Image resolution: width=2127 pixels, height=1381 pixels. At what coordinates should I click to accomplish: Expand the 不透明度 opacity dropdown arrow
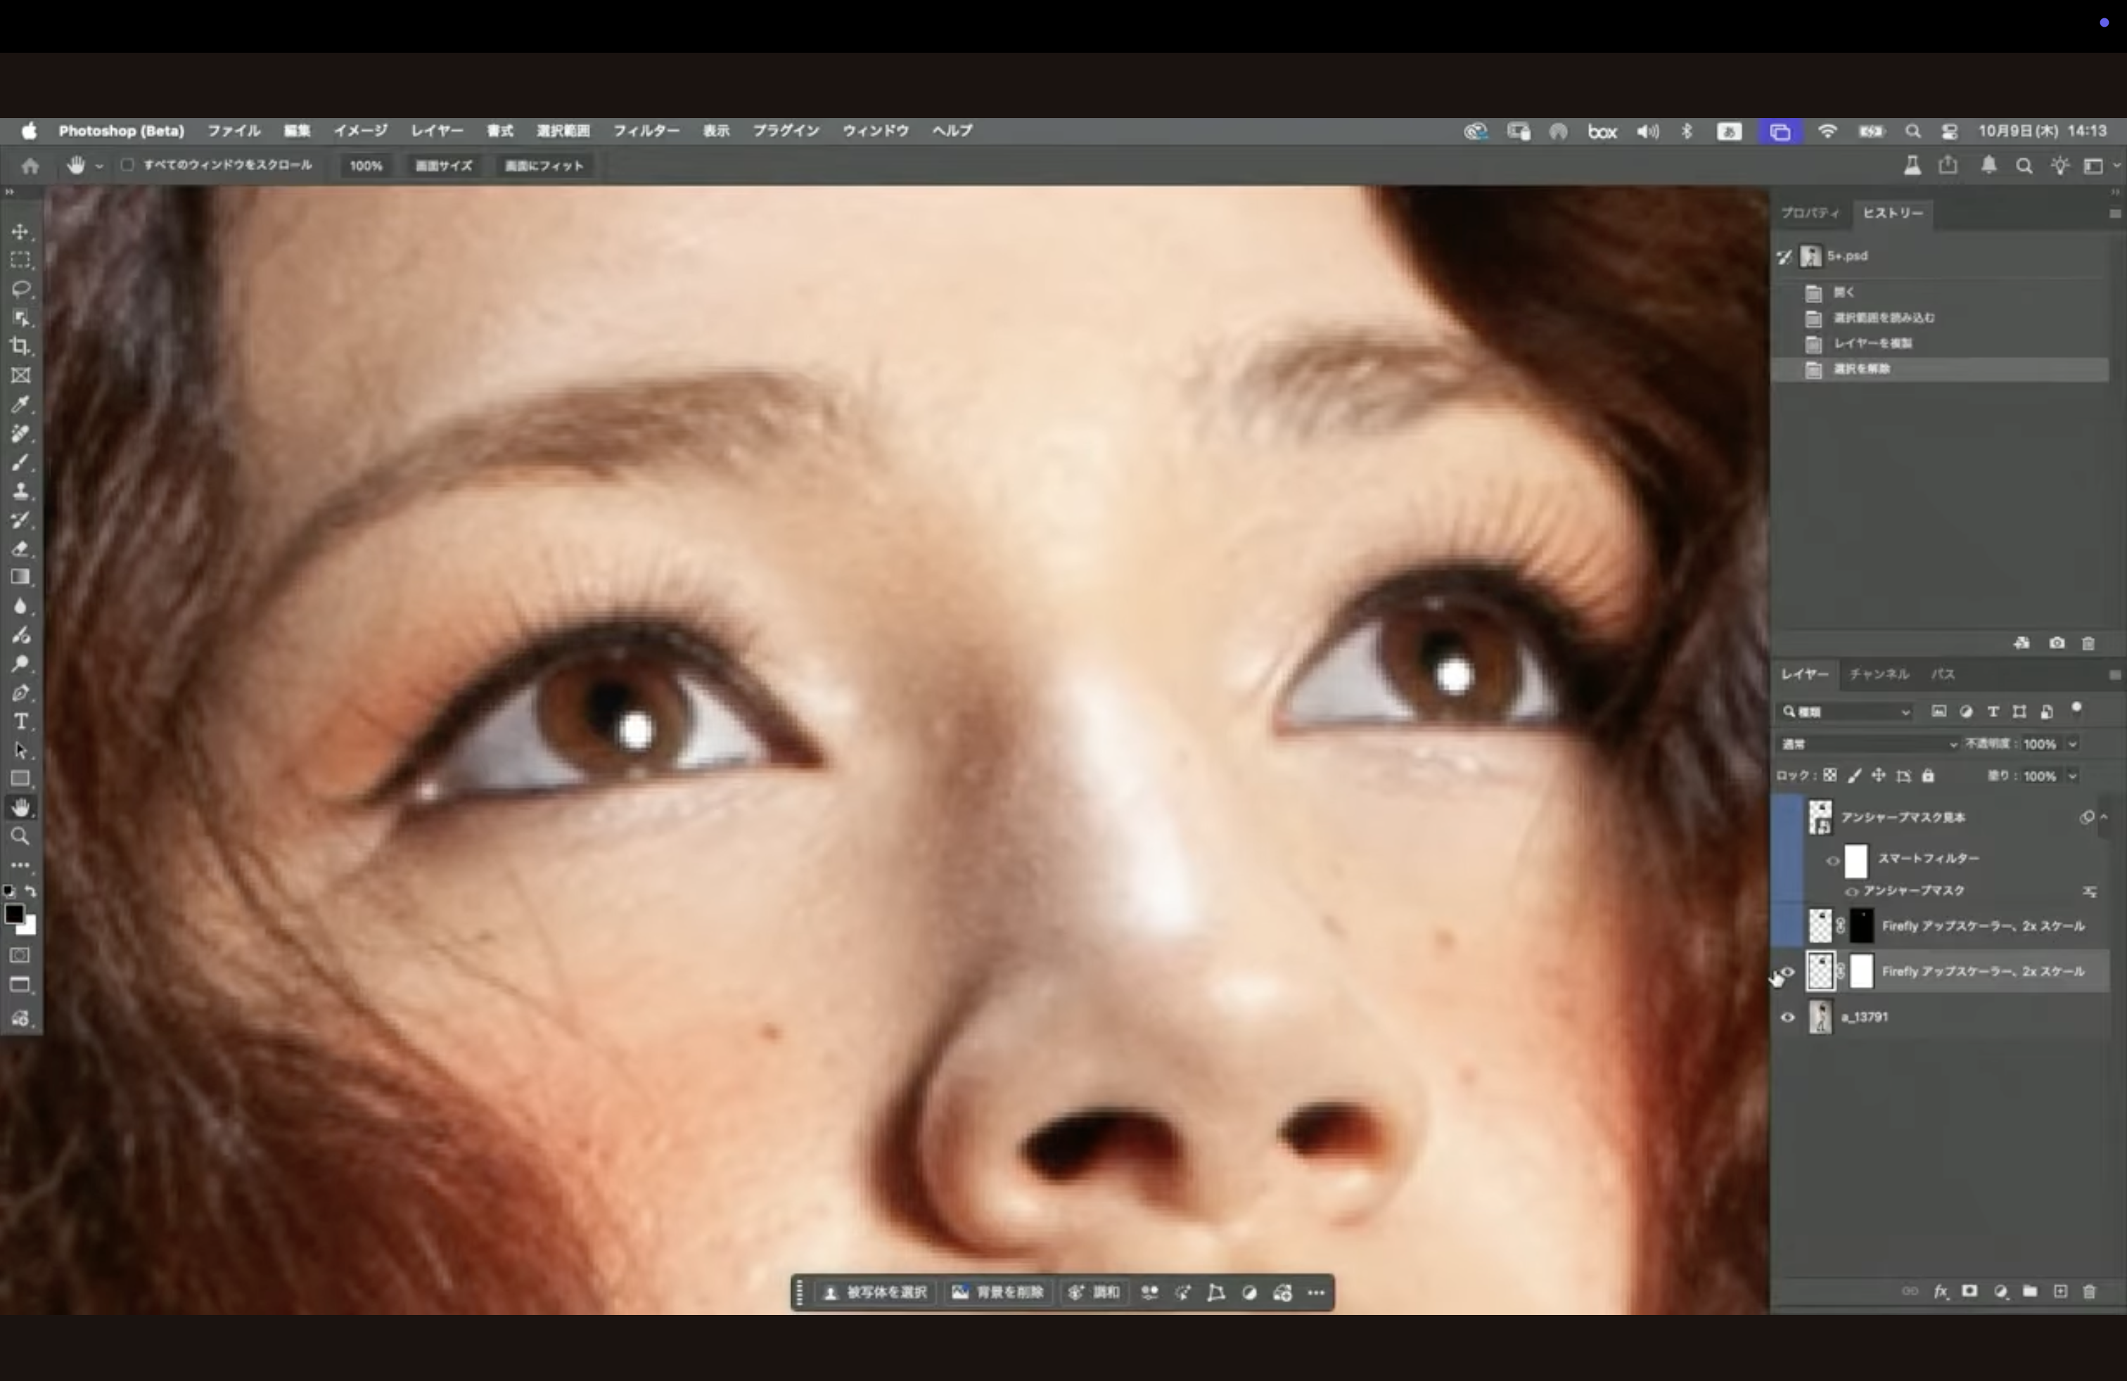point(2072,744)
